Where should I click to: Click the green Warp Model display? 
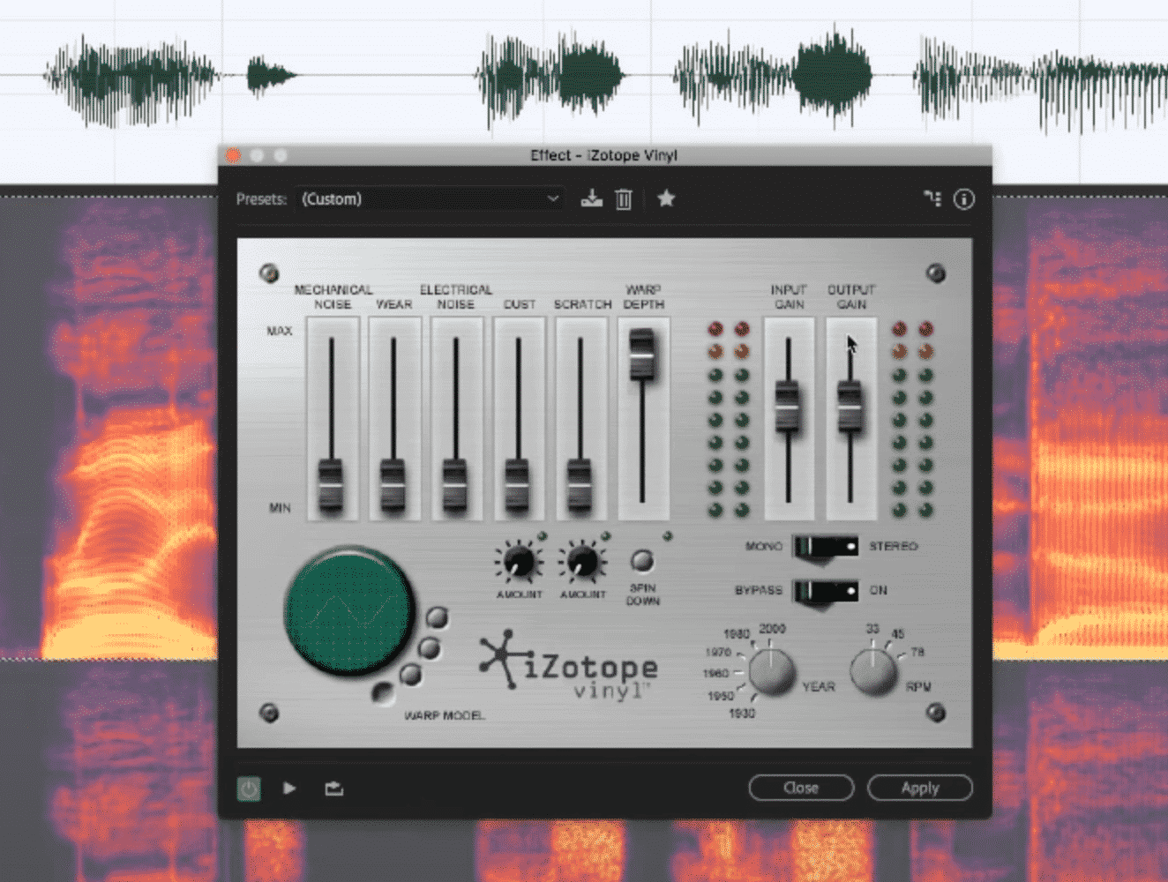pyautogui.click(x=350, y=611)
